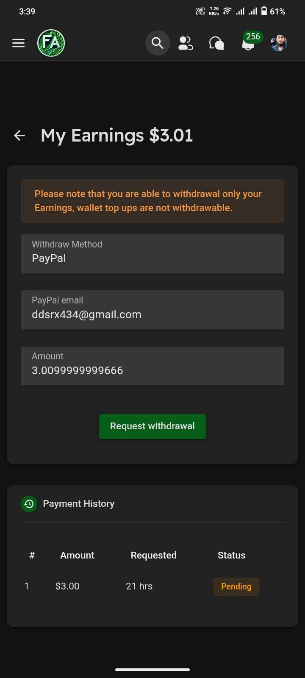This screenshot has width=305, height=678.
Task: Go back using the left arrow
Action: click(x=19, y=135)
